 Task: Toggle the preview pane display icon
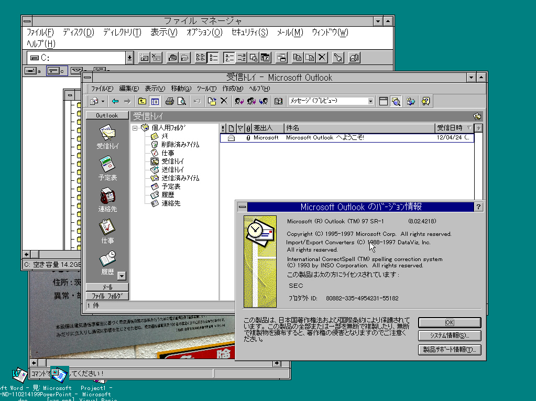point(384,101)
